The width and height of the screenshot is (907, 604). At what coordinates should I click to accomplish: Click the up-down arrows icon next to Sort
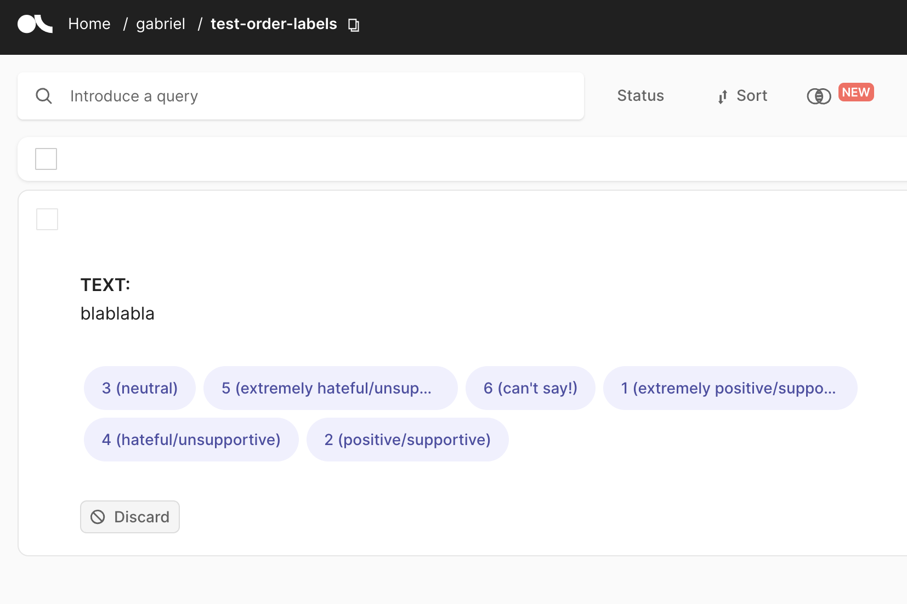coord(722,96)
